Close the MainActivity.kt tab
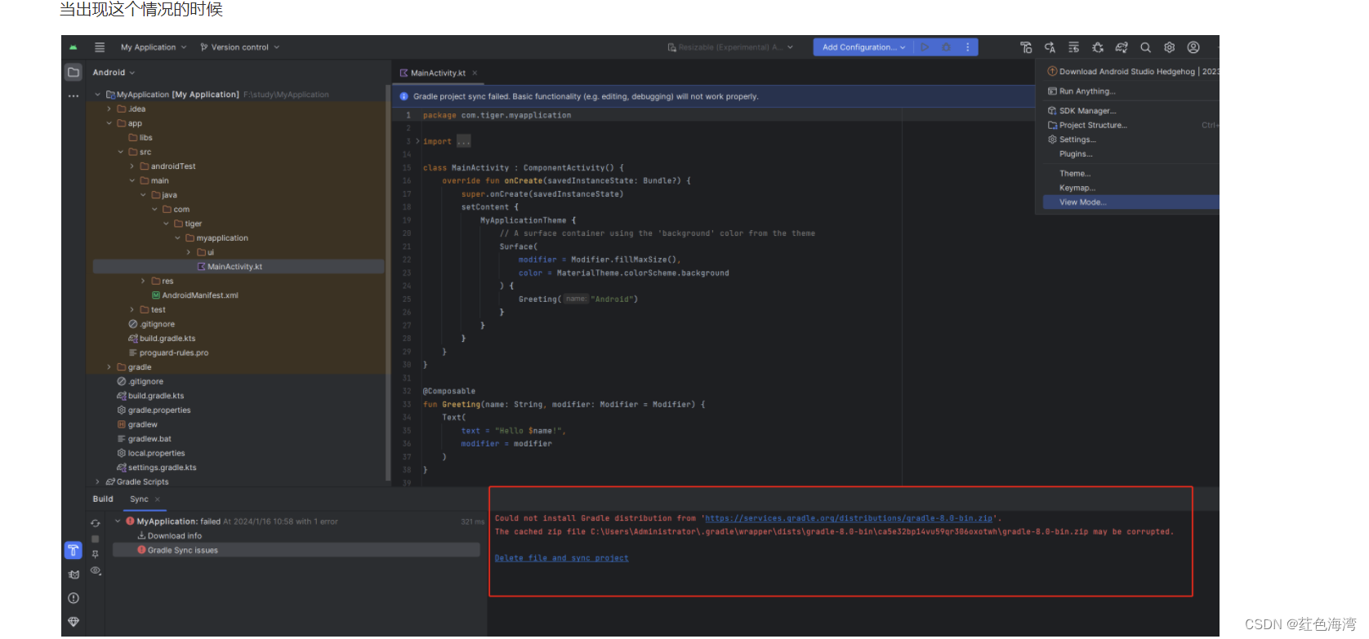 [x=475, y=73]
